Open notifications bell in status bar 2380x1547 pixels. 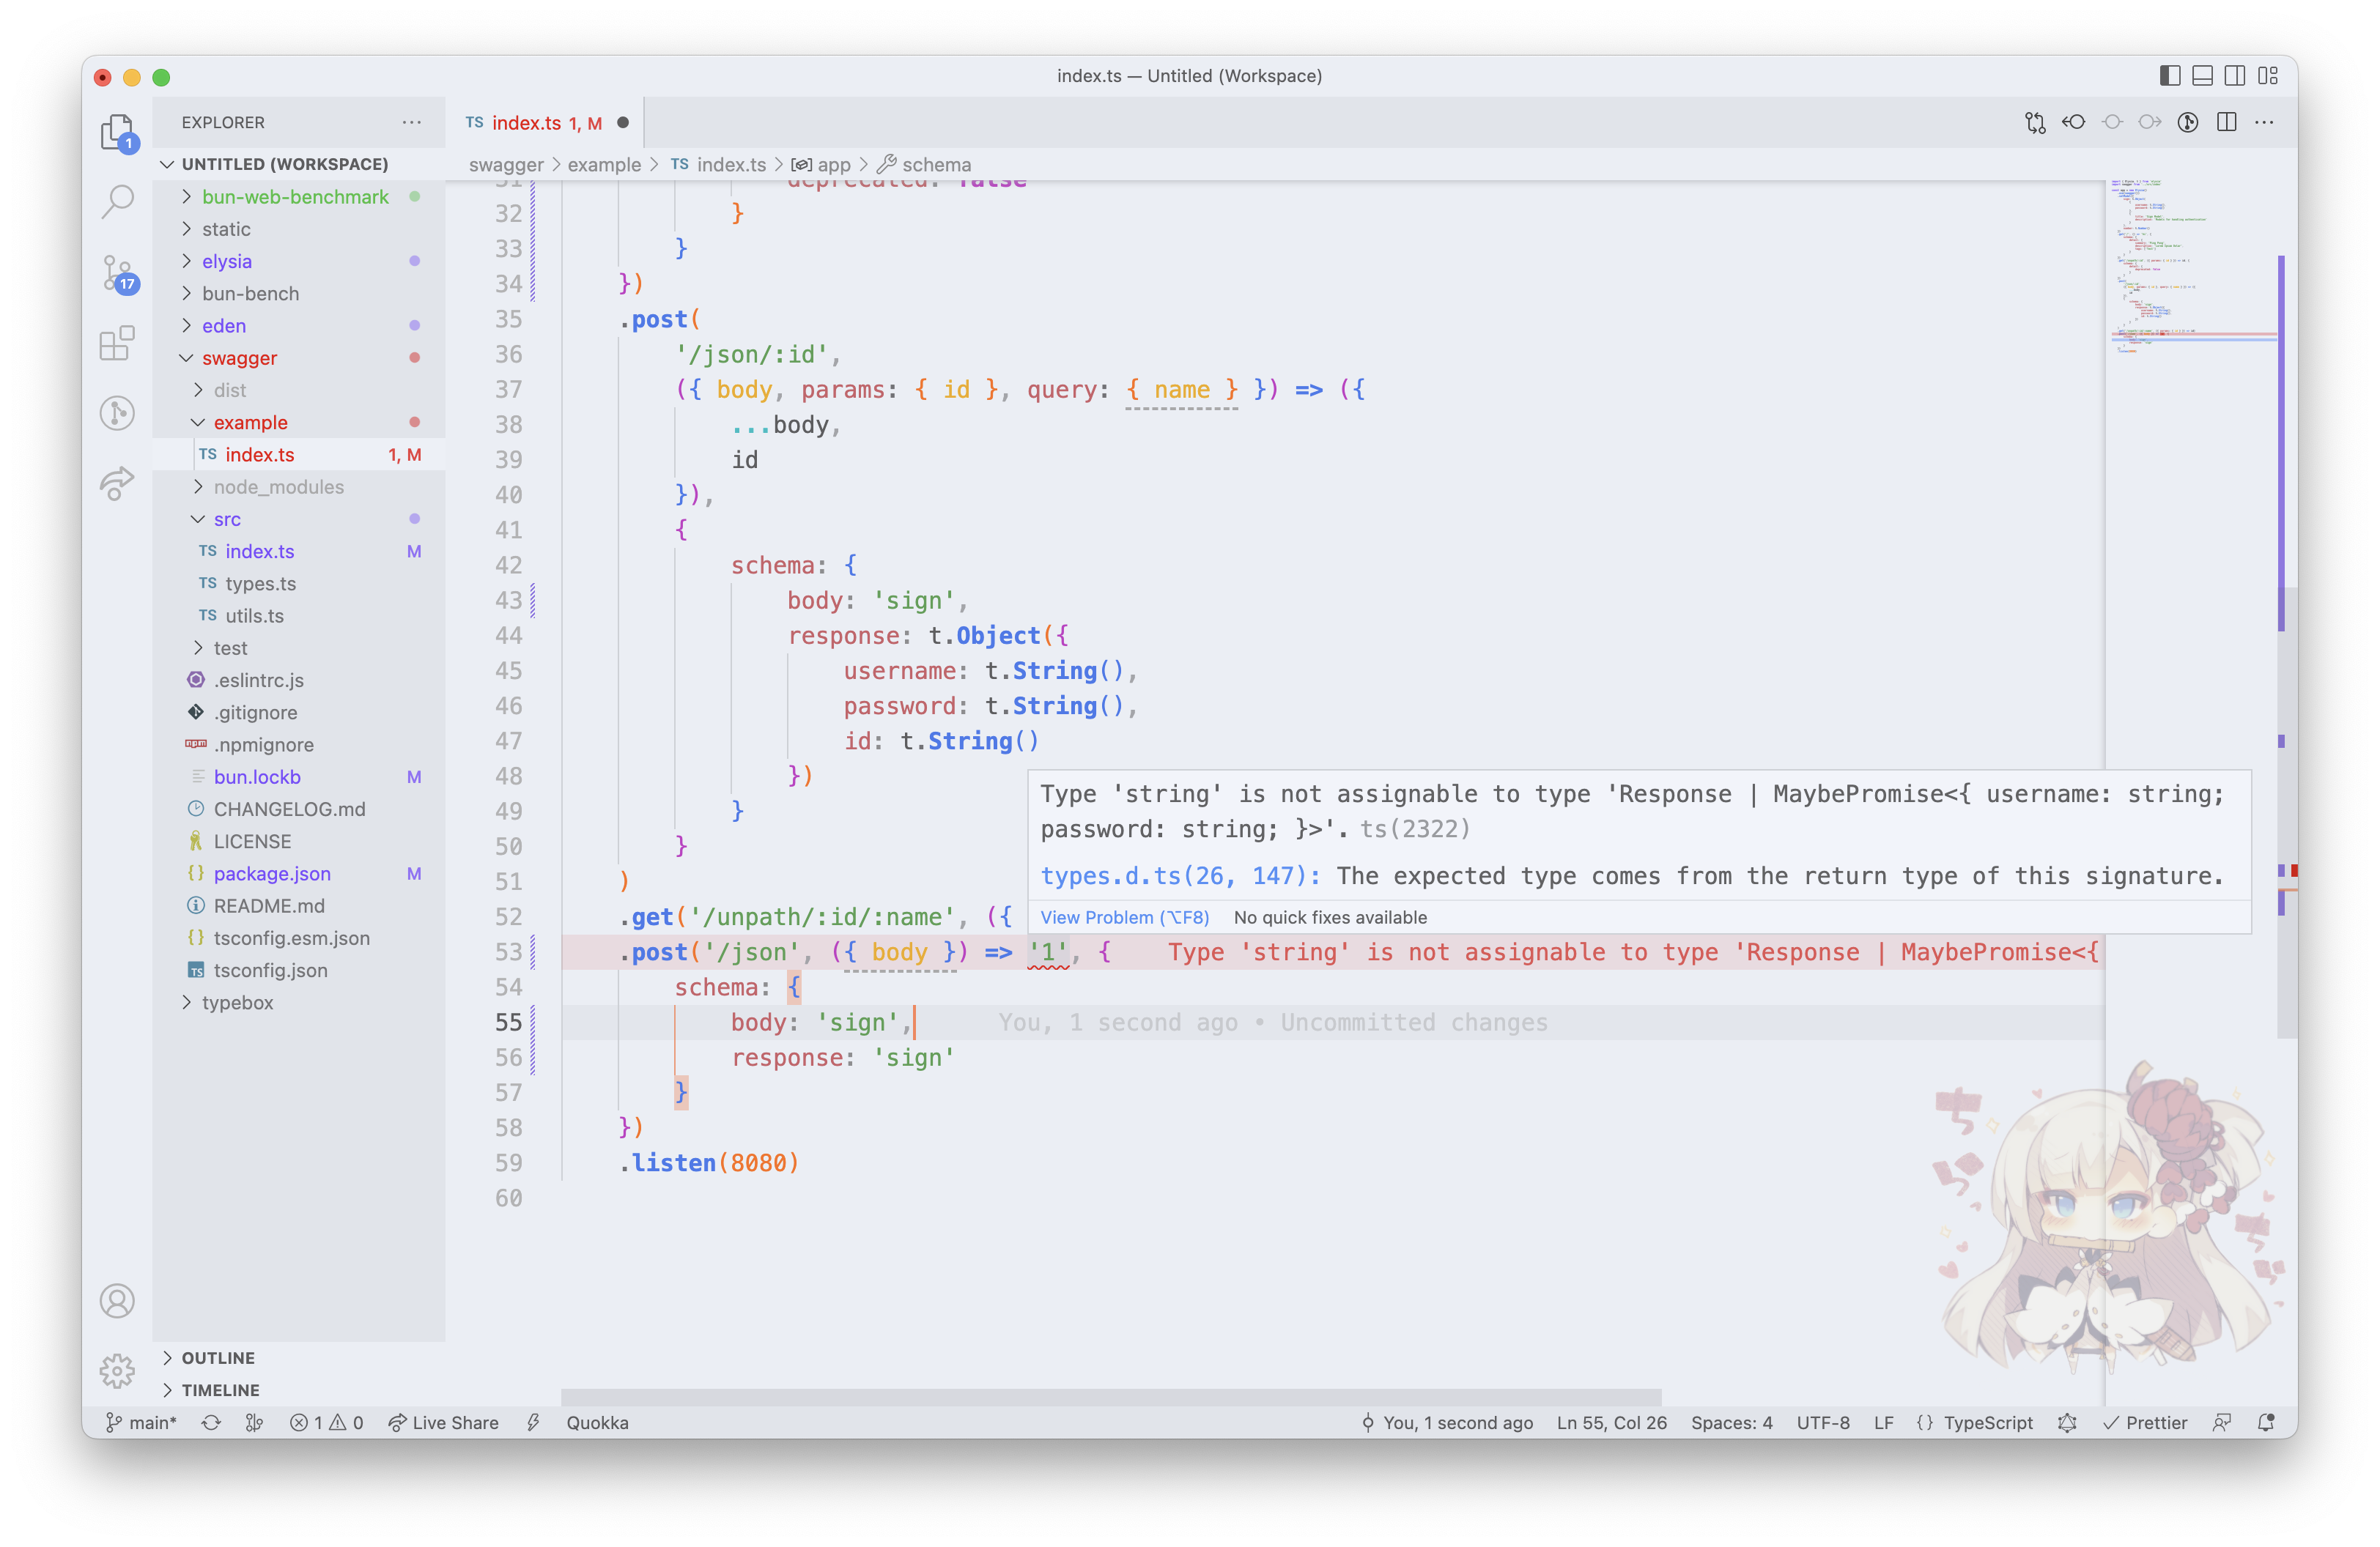(x=2266, y=1422)
